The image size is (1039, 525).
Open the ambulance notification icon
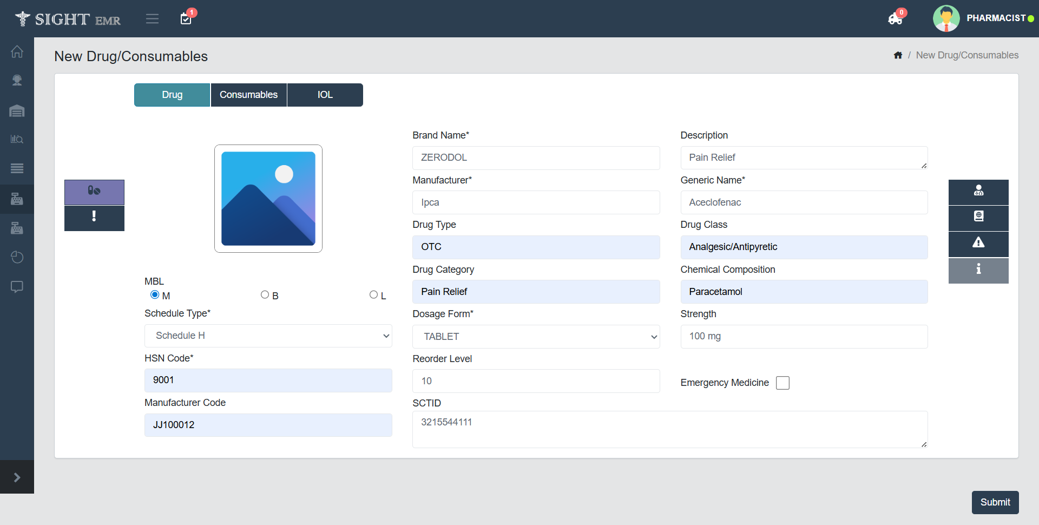coord(895,19)
